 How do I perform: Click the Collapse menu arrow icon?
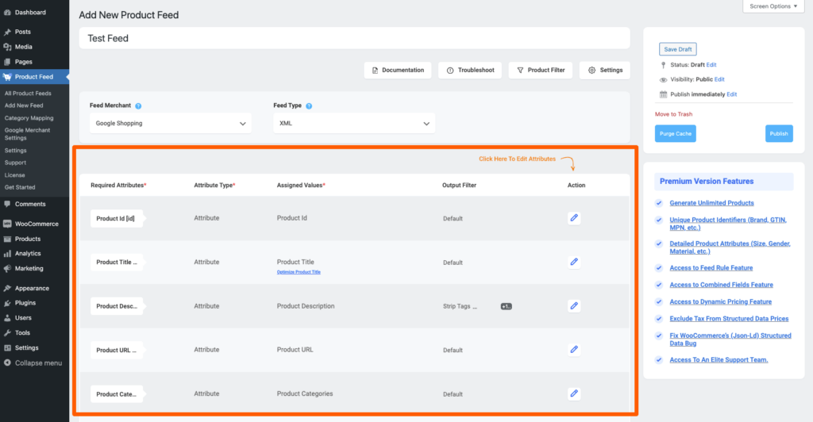(x=7, y=363)
